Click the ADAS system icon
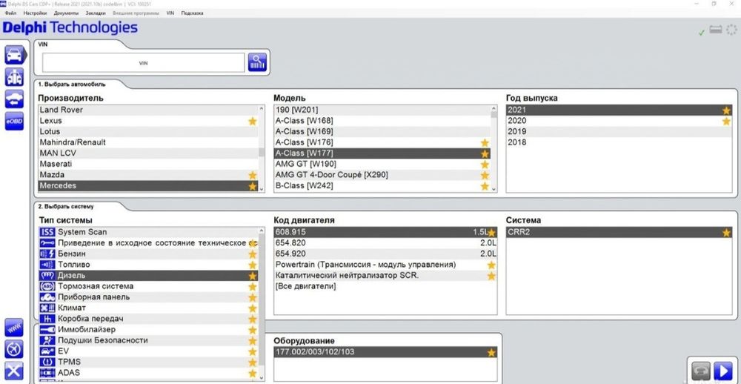The height and width of the screenshot is (384, 741). coord(47,374)
